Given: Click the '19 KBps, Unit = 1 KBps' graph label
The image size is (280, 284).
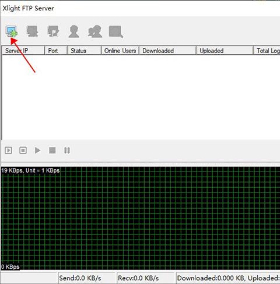Looking at the screenshot, I should (30, 170).
